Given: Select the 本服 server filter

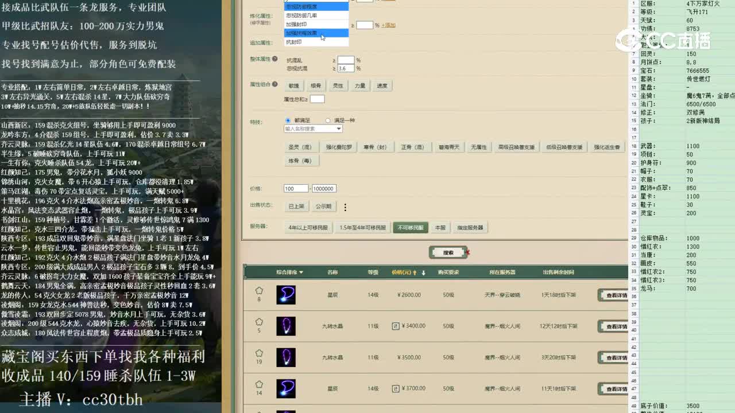Looking at the screenshot, I should [440, 228].
